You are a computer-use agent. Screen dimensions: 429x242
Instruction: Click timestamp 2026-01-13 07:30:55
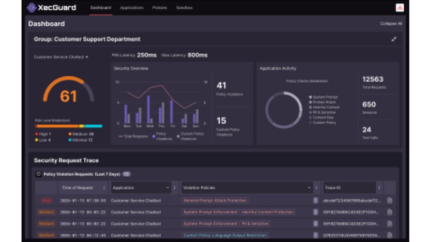pyautogui.click(x=83, y=201)
